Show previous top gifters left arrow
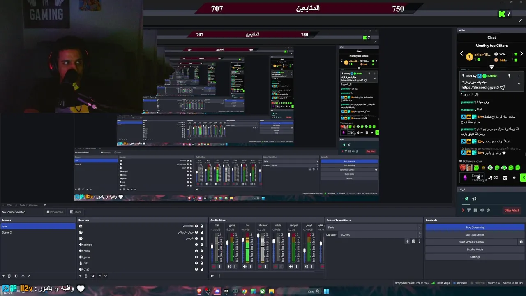This screenshot has width=526, height=296. coord(461,54)
